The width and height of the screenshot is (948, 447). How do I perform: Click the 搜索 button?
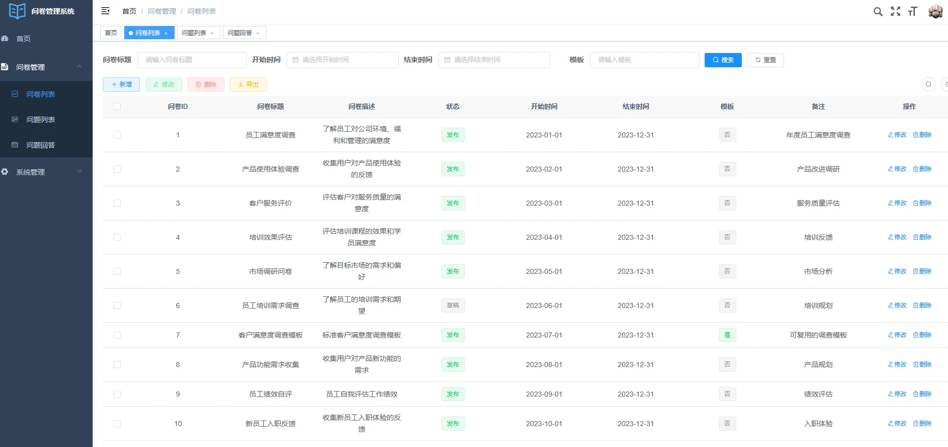[x=723, y=60]
